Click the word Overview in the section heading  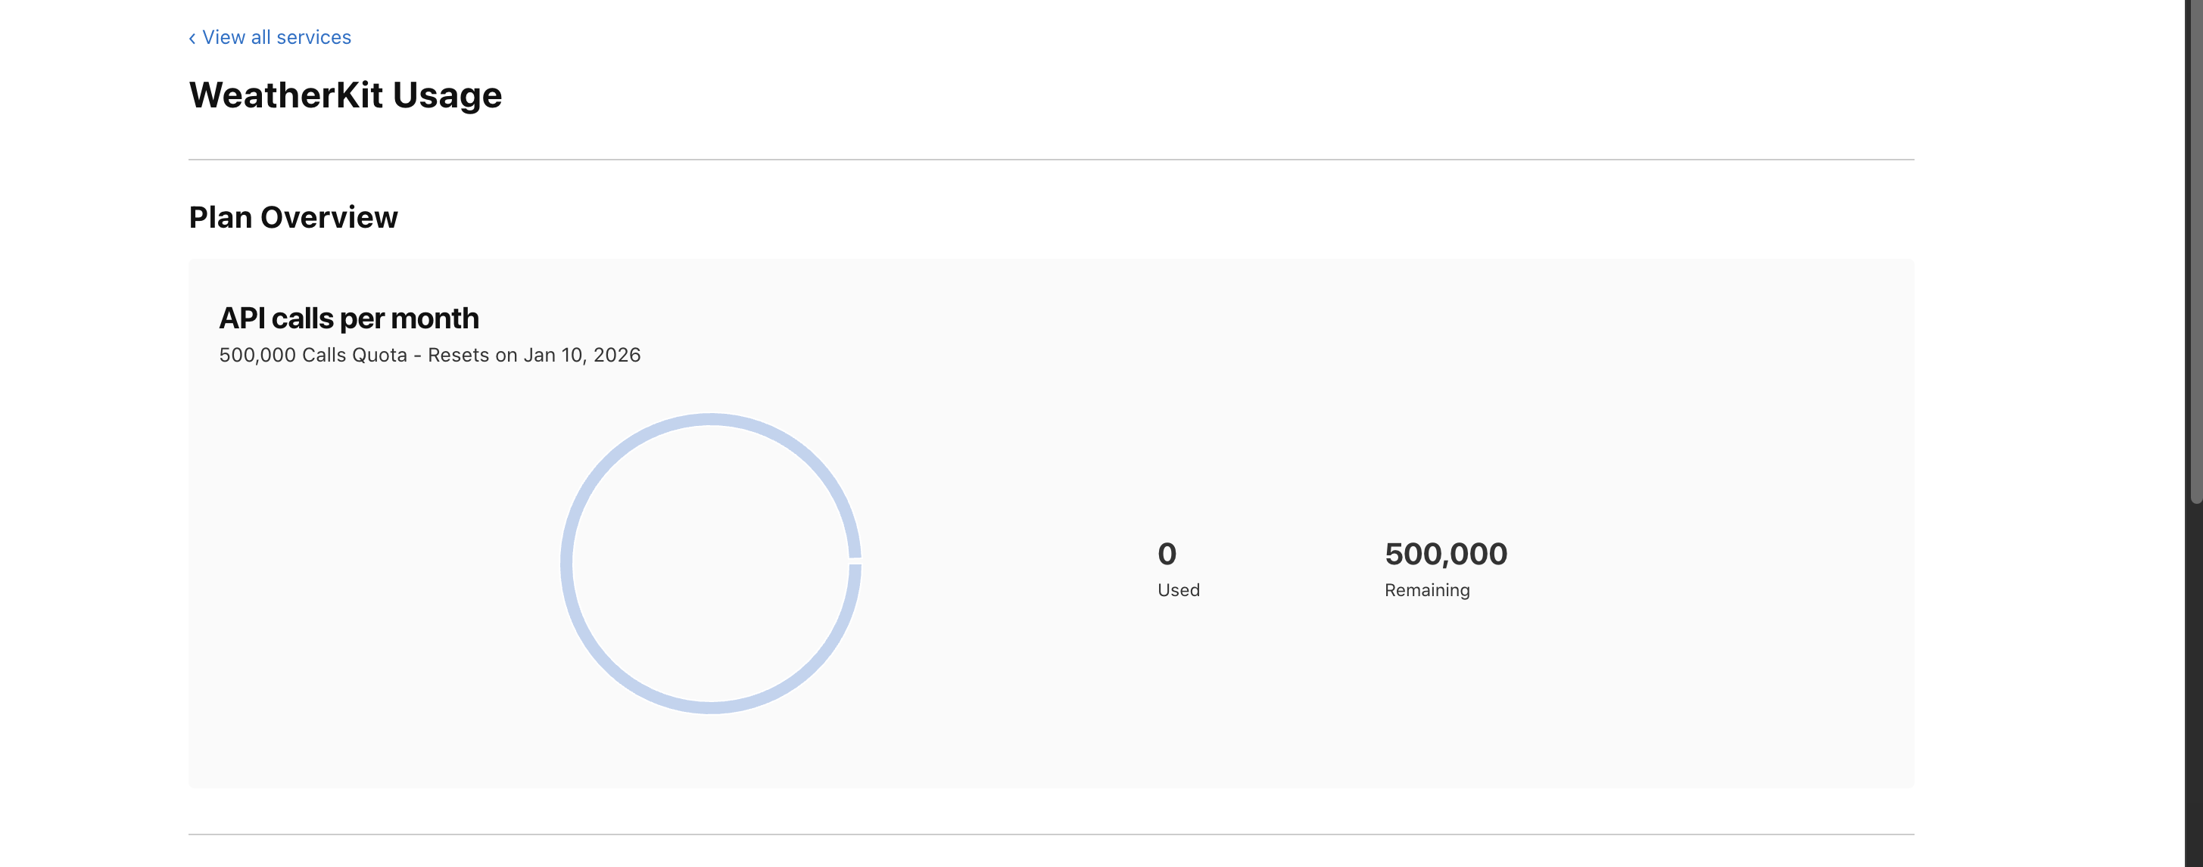point(329,217)
